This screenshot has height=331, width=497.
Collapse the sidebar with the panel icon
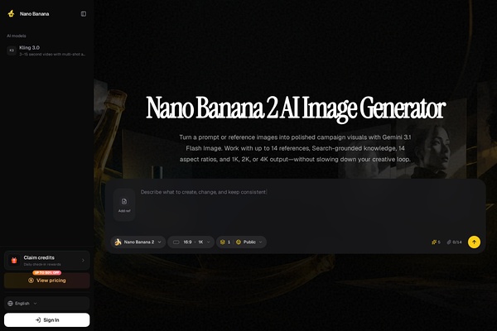[x=84, y=14]
